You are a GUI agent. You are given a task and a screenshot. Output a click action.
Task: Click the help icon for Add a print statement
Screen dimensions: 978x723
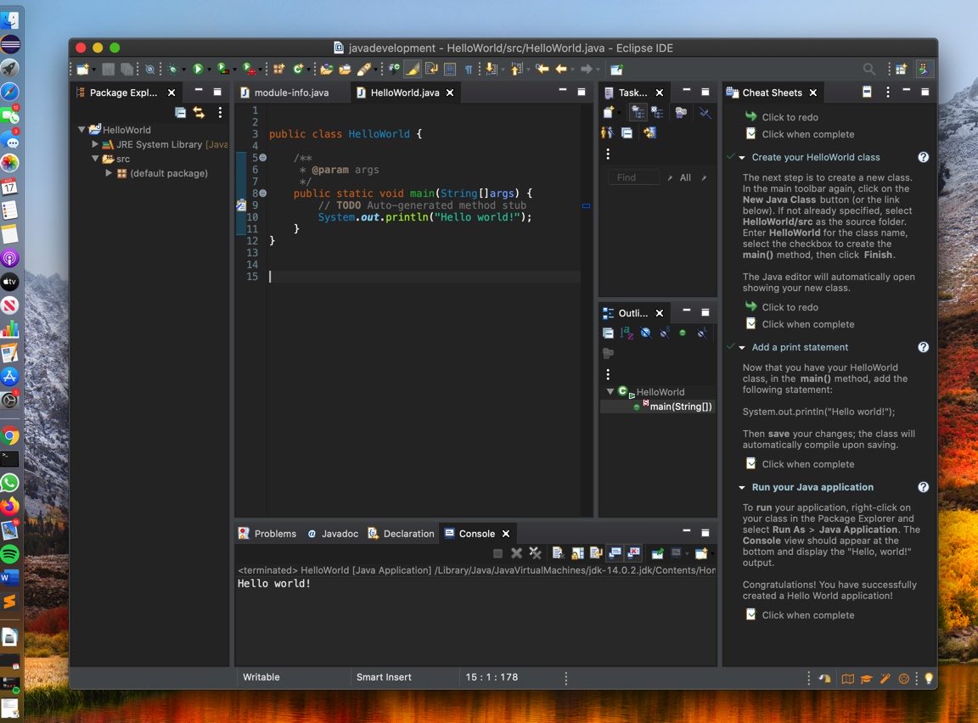coord(923,347)
